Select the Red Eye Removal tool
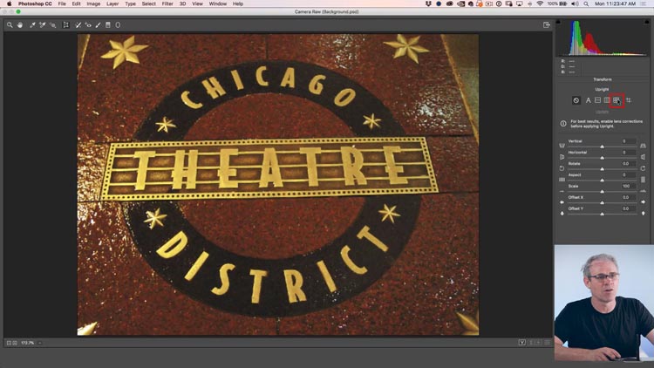 click(88, 25)
